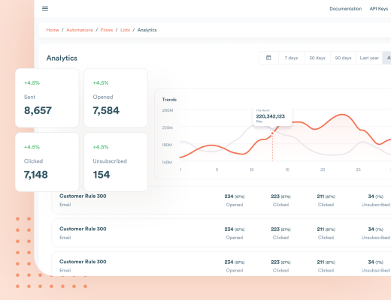The width and height of the screenshot is (391, 300).
Task: Open the API Keys link
Action: pyautogui.click(x=379, y=9)
